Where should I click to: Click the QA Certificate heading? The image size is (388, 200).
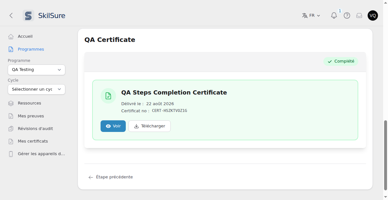pos(110,40)
